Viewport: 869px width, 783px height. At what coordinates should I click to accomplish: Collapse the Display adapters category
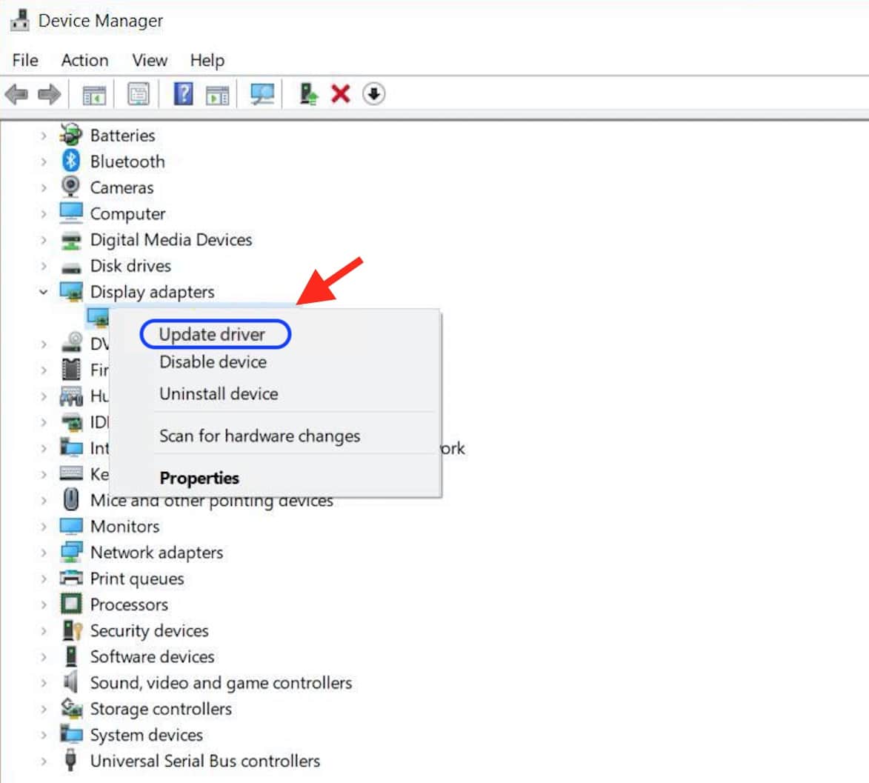point(42,291)
